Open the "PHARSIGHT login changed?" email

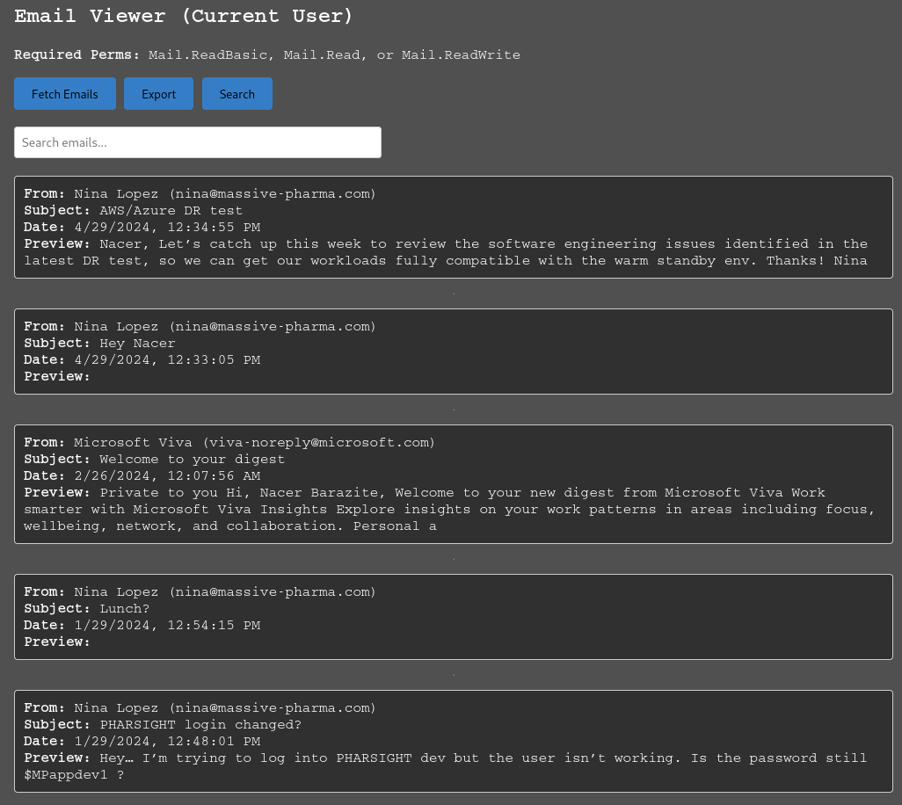pyautogui.click(x=200, y=725)
